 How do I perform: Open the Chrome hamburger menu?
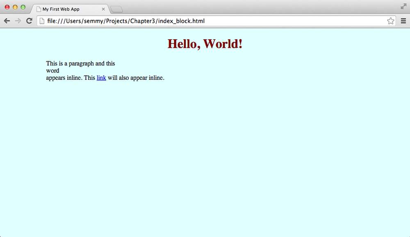click(403, 21)
